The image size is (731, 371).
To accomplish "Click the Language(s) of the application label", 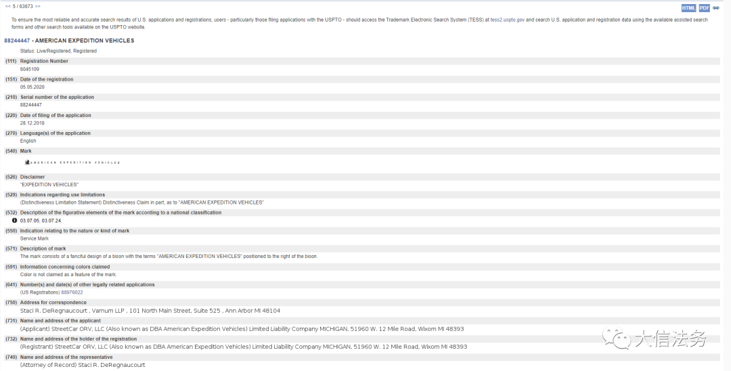I will 56,133.
